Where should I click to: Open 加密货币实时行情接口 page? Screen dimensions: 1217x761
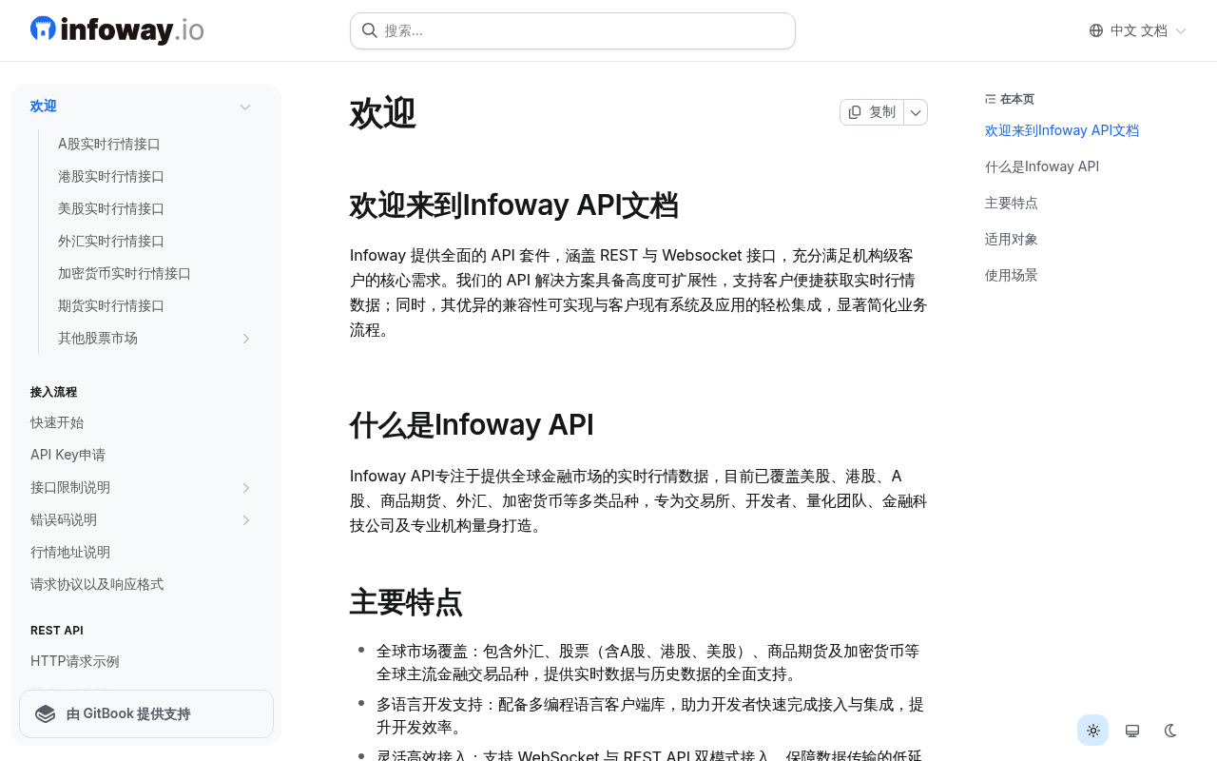(125, 274)
